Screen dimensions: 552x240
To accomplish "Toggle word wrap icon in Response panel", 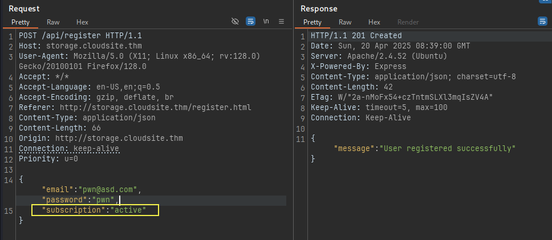I will coord(542,22).
